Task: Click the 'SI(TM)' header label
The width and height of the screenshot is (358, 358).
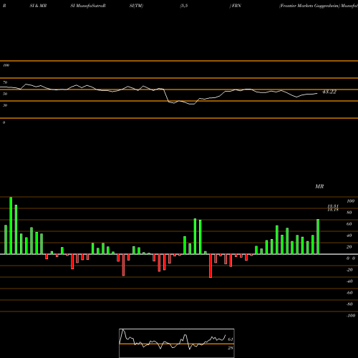Action: pos(136,6)
